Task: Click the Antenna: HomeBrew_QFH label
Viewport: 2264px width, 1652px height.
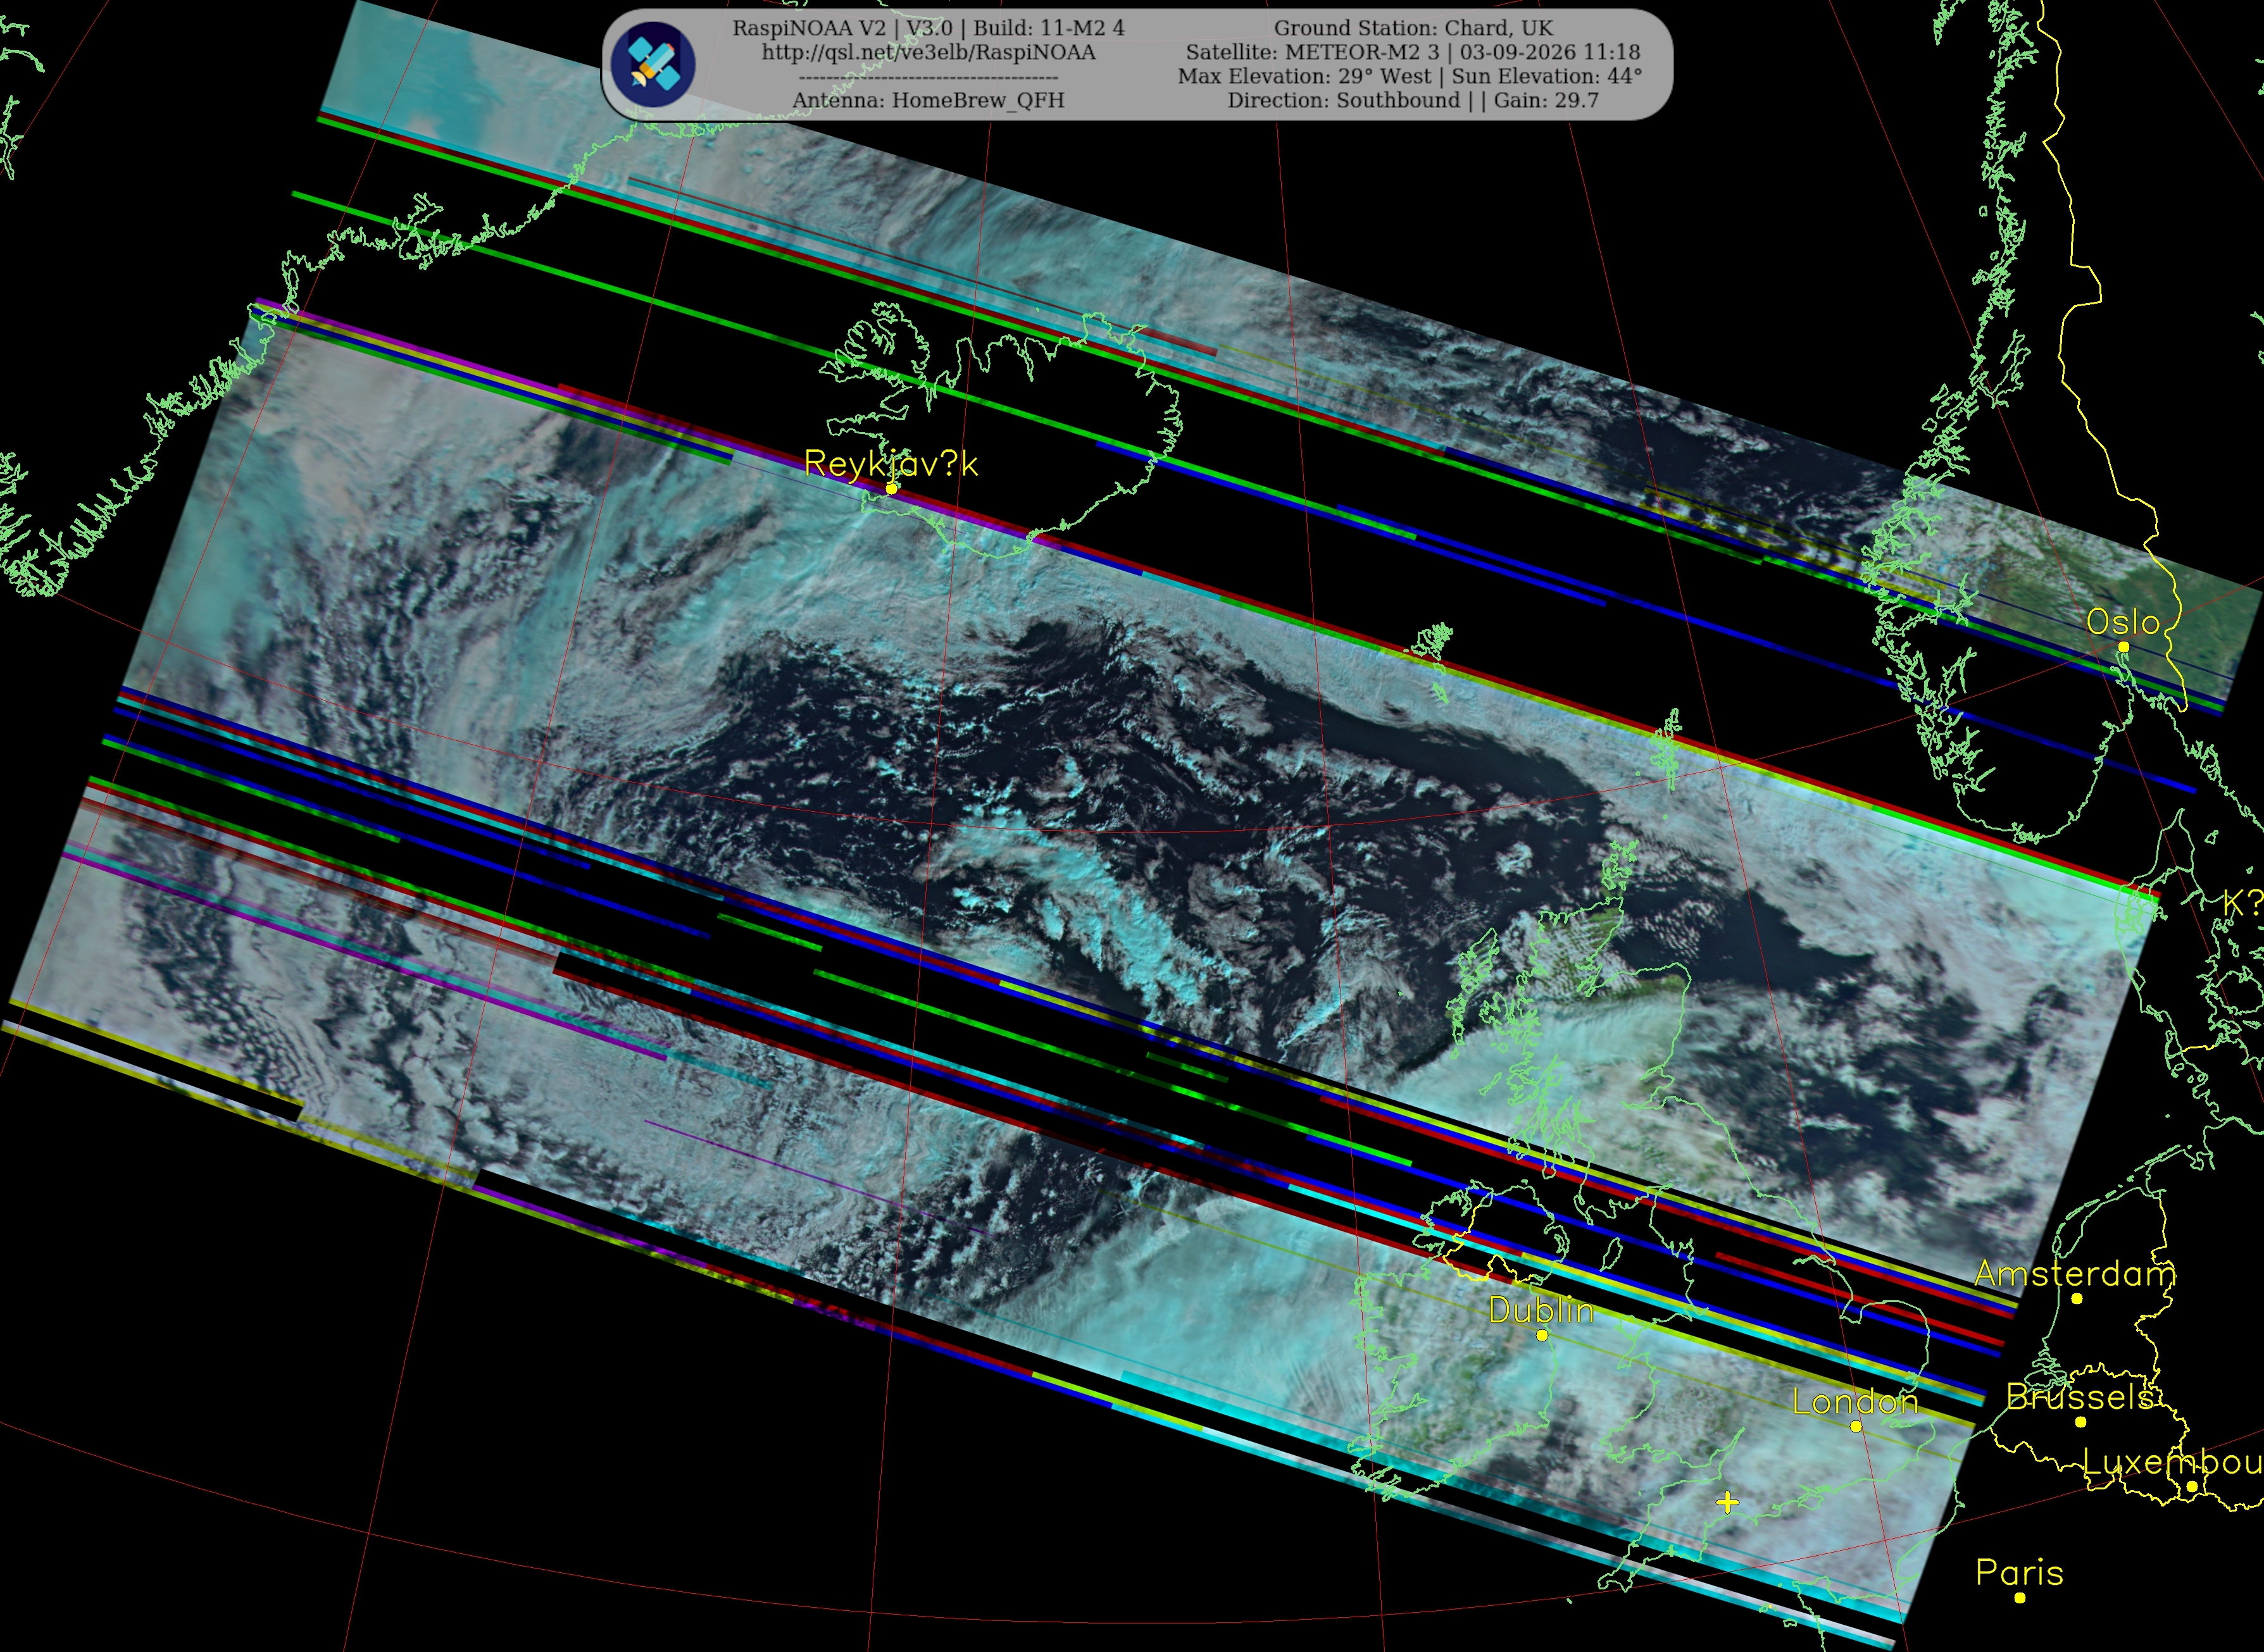Action: coord(929,100)
